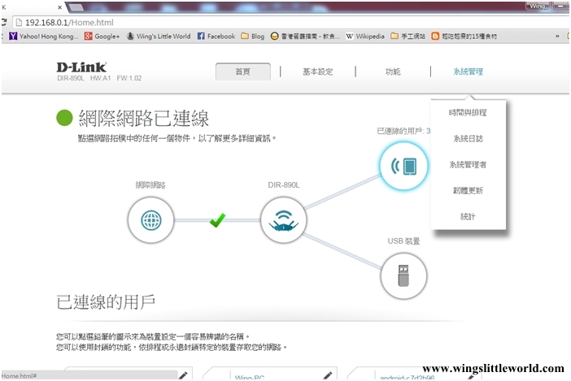This screenshot has height=381, width=571.
Task: Open the Facebook bookmark
Action: pyautogui.click(x=216, y=37)
